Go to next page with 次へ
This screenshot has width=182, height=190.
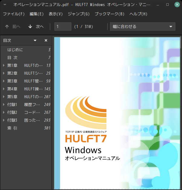[x=36, y=26]
